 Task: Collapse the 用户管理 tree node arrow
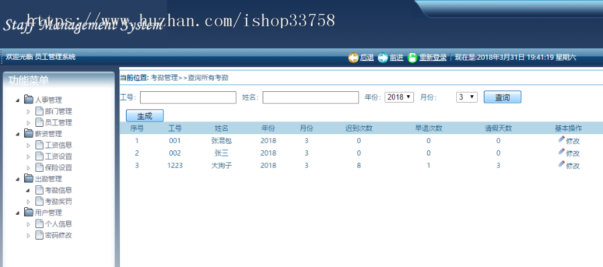point(17,213)
